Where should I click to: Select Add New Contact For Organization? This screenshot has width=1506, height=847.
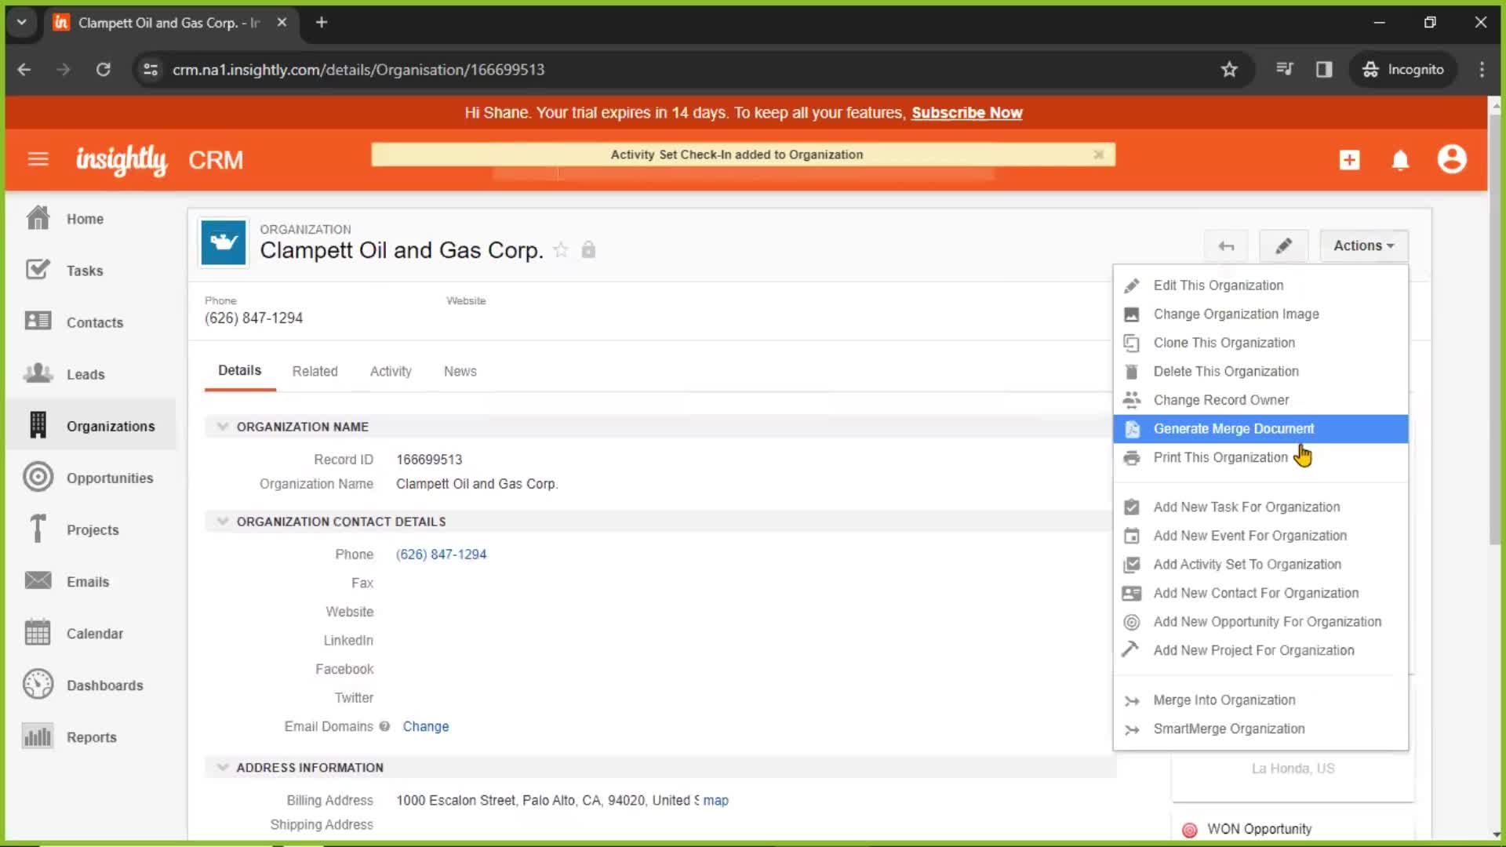pyautogui.click(x=1260, y=593)
